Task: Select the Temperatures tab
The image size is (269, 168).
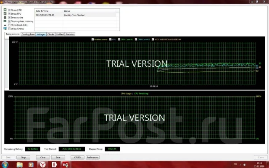Action: [x=13, y=34]
